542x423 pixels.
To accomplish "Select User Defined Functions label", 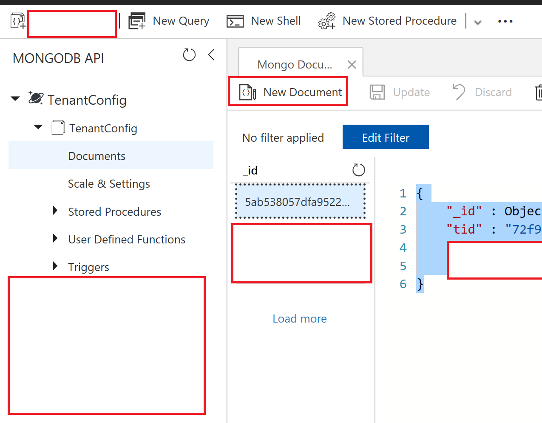I will (x=127, y=240).
